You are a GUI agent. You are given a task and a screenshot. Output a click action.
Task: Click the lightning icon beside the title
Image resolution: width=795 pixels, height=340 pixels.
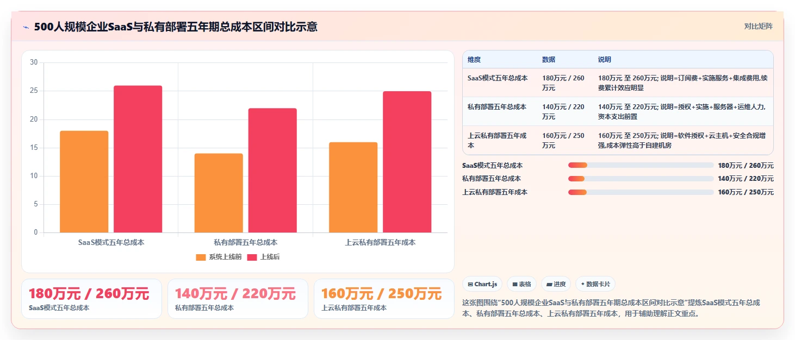pos(26,27)
